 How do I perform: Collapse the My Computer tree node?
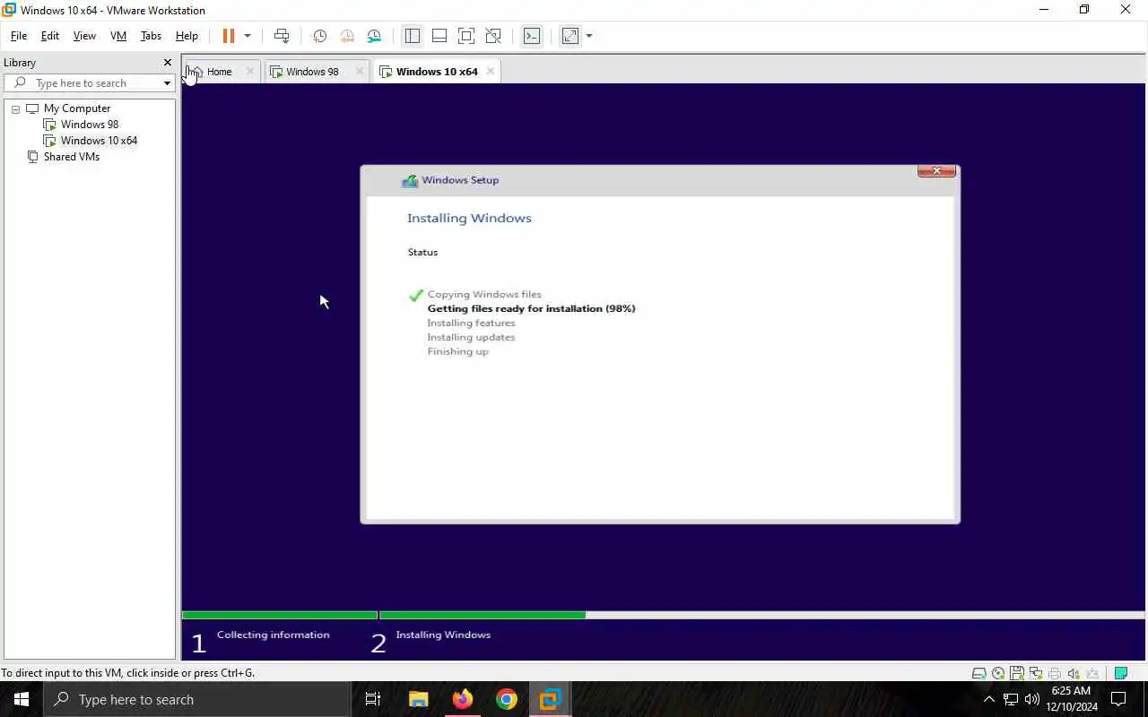(x=15, y=108)
